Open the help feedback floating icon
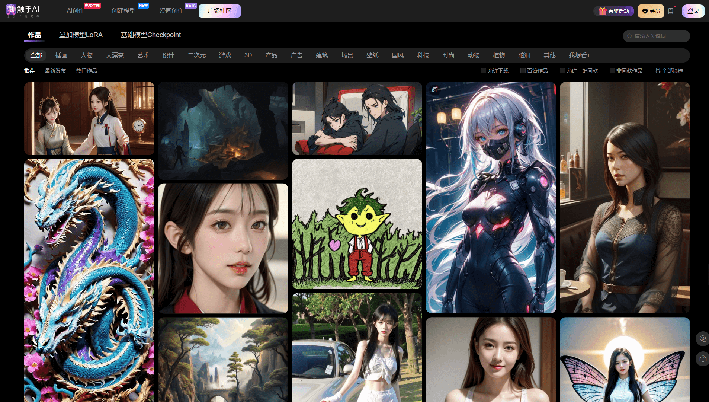 click(x=702, y=359)
